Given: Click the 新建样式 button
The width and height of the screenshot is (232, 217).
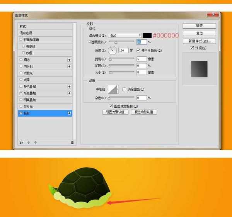Looking at the screenshot, I should coord(199,41).
